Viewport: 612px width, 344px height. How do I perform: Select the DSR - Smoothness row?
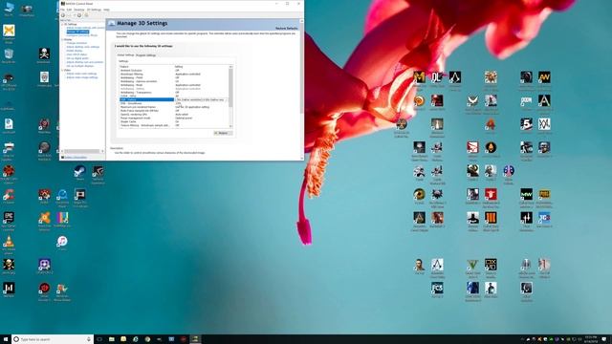(x=174, y=103)
